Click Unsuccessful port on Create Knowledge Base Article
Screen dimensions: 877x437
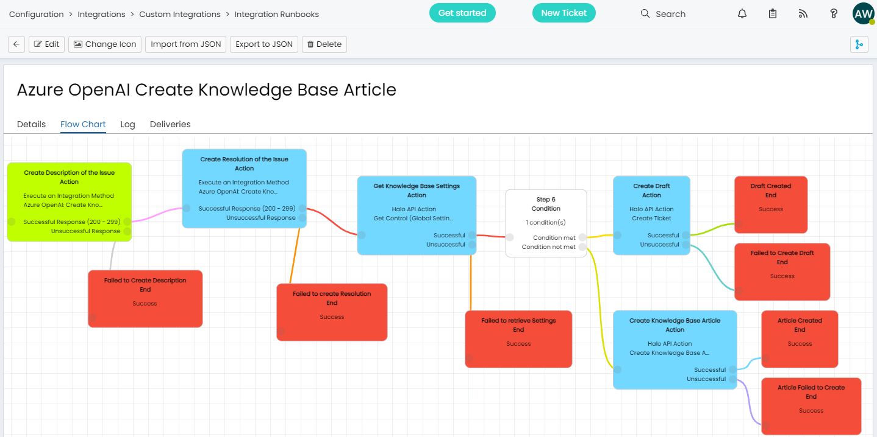732,379
